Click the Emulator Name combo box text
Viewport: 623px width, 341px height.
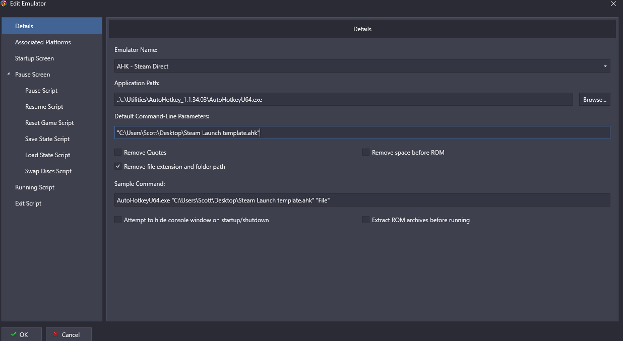point(143,66)
